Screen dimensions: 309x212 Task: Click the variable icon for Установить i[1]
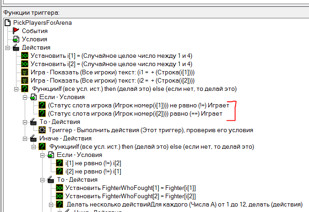coord(25,56)
